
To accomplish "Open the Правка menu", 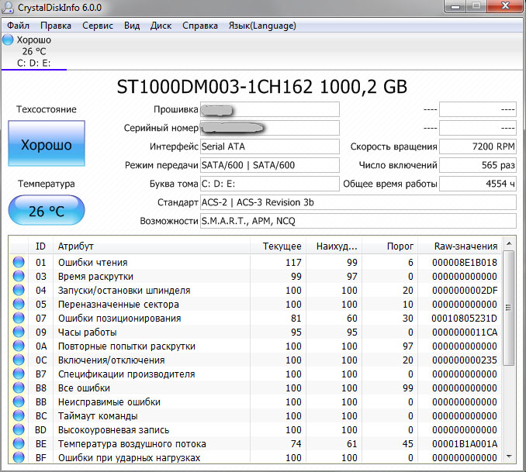I will tap(56, 26).
